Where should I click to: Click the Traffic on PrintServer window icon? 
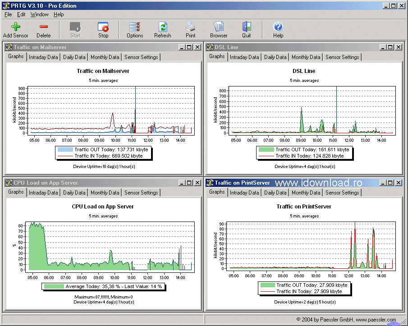coord(210,183)
